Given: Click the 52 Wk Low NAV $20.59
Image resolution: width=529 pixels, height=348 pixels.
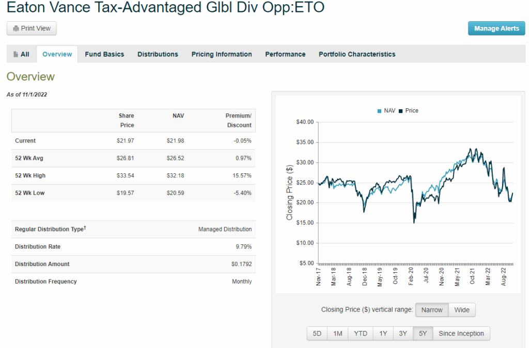Looking at the screenshot, I should point(176,193).
